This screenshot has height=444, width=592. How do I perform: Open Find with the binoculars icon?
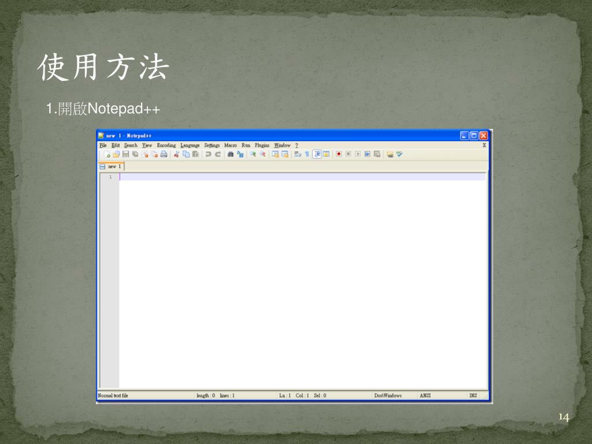coord(230,154)
